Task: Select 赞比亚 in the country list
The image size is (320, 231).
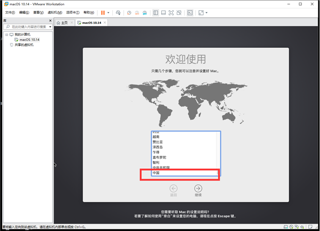Action: tap(184, 142)
